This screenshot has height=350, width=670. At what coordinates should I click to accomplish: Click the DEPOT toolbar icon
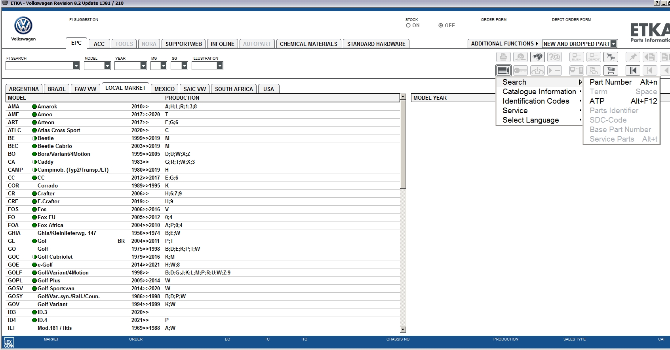tap(594, 57)
